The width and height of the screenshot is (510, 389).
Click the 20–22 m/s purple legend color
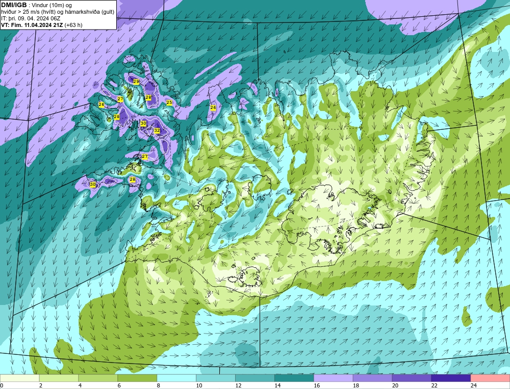tap(412, 378)
